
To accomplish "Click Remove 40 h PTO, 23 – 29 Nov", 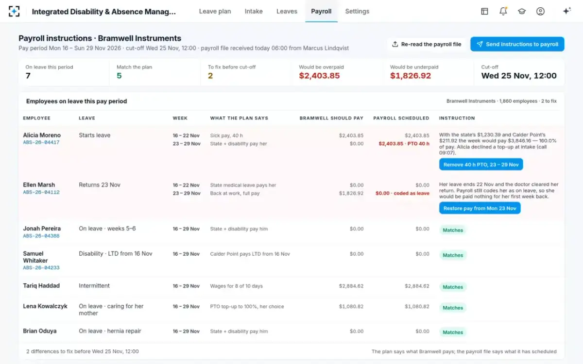I will tap(481, 165).
